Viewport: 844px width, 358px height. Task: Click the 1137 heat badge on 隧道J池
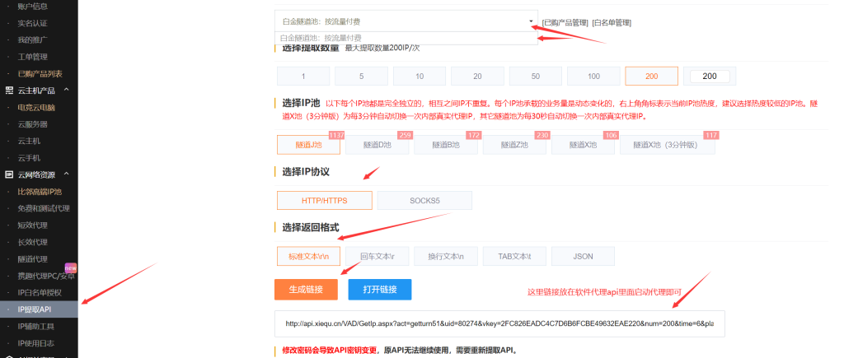(336, 135)
